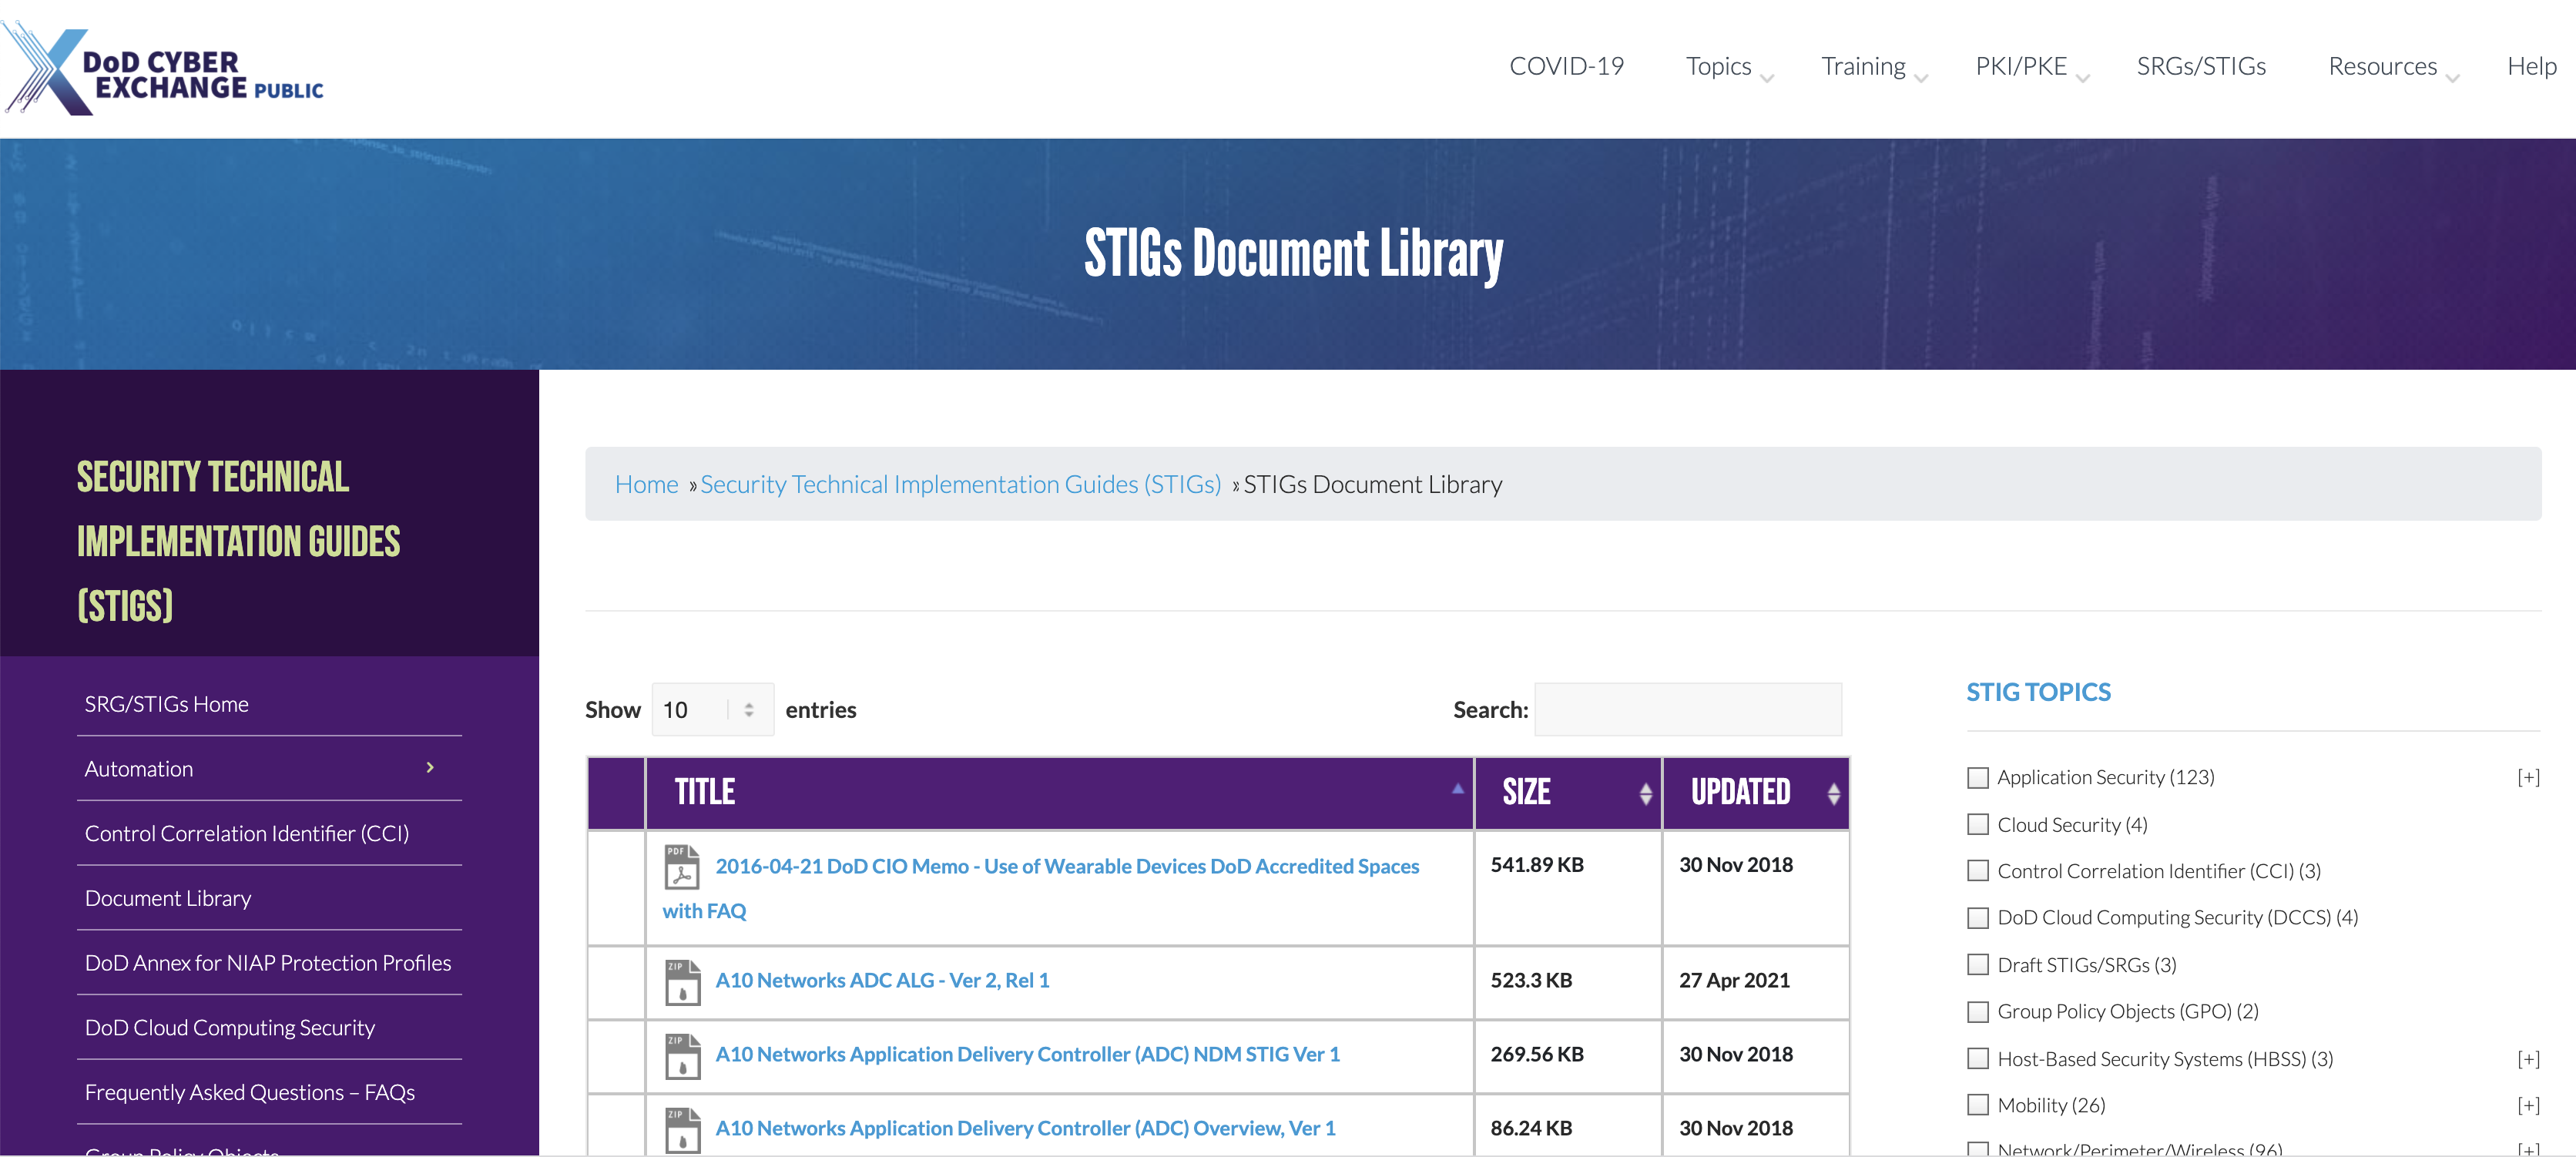Viewport: 2576px width, 1157px height.
Task: Follow the Home breadcrumb link
Action: coord(646,485)
